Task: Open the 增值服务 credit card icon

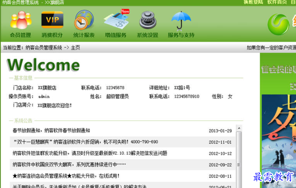Action: point(116,20)
